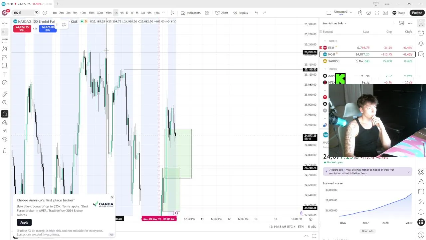Select the 15m timeframe
The image size is (426, 240).
click(91, 13)
